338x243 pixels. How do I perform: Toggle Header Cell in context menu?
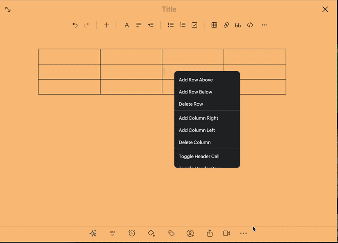coord(199,156)
